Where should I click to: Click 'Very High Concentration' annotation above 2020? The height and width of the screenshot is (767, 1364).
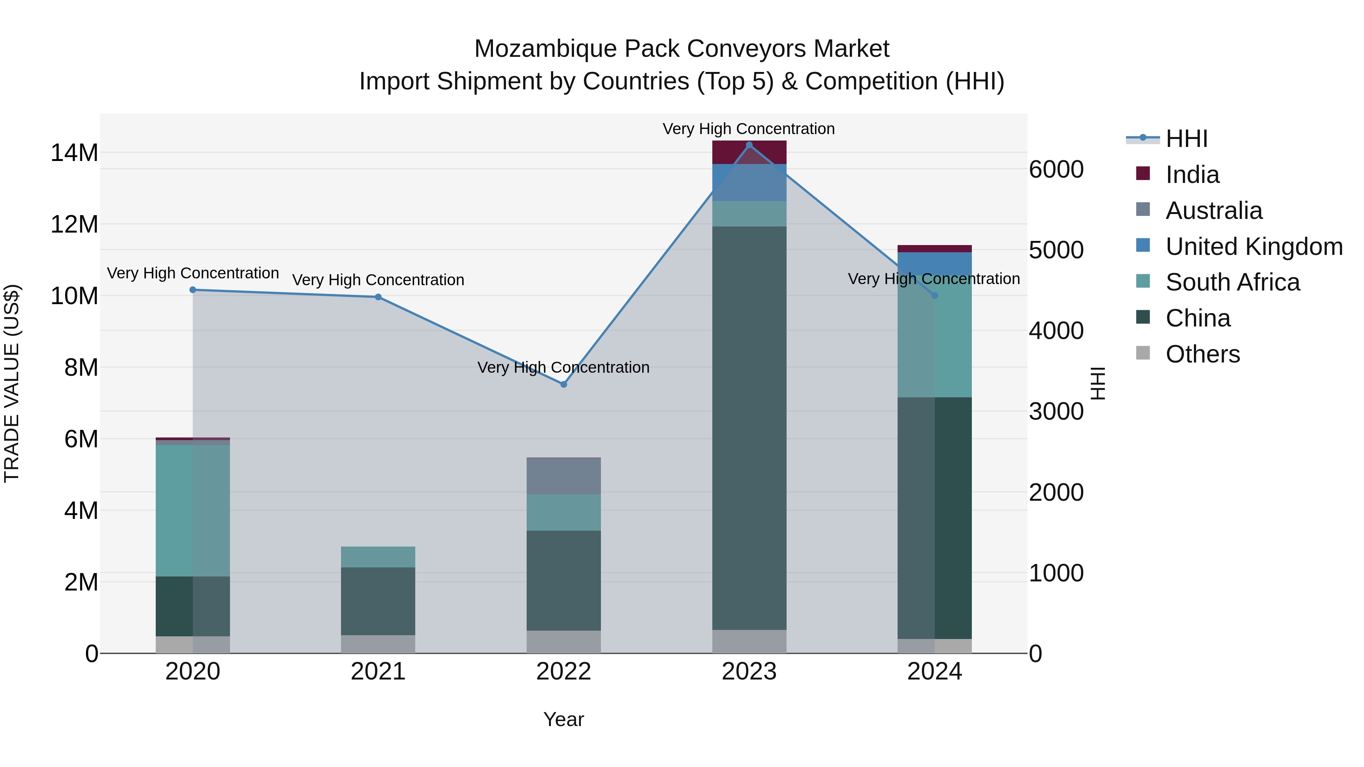[193, 273]
